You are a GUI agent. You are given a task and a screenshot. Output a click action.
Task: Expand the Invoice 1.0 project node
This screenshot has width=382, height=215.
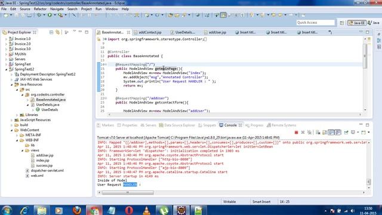click(x=7, y=39)
